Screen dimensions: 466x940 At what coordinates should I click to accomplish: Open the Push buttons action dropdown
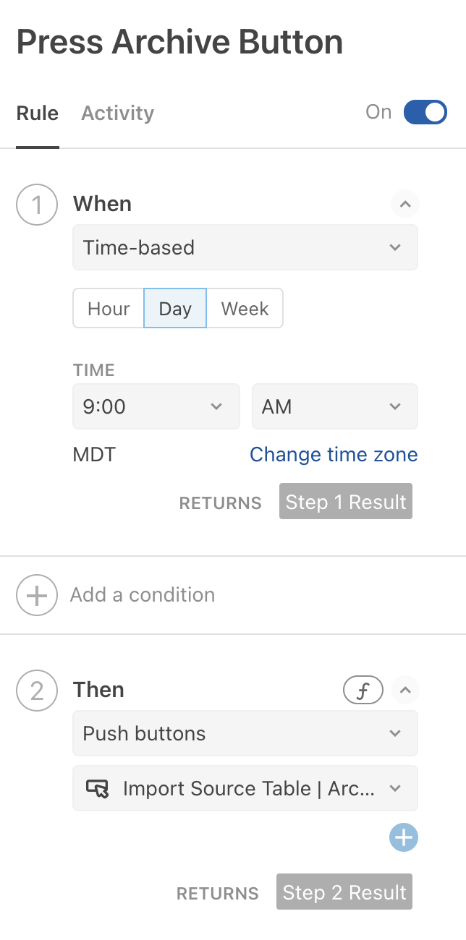(x=245, y=733)
